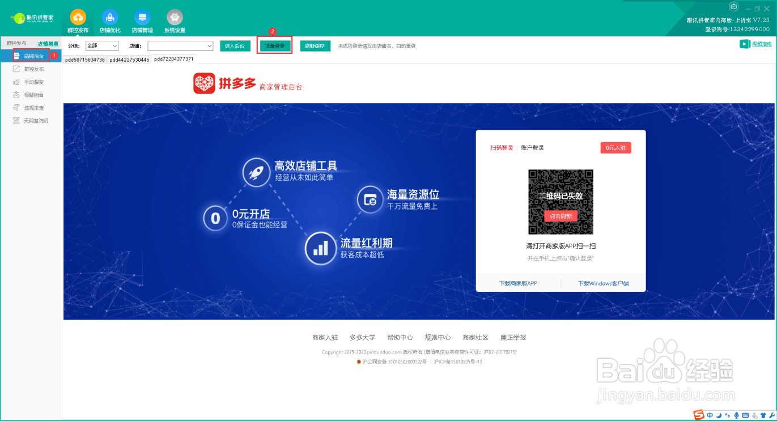
Task: Switch to tab pdd44227530445
Action: (129, 59)
